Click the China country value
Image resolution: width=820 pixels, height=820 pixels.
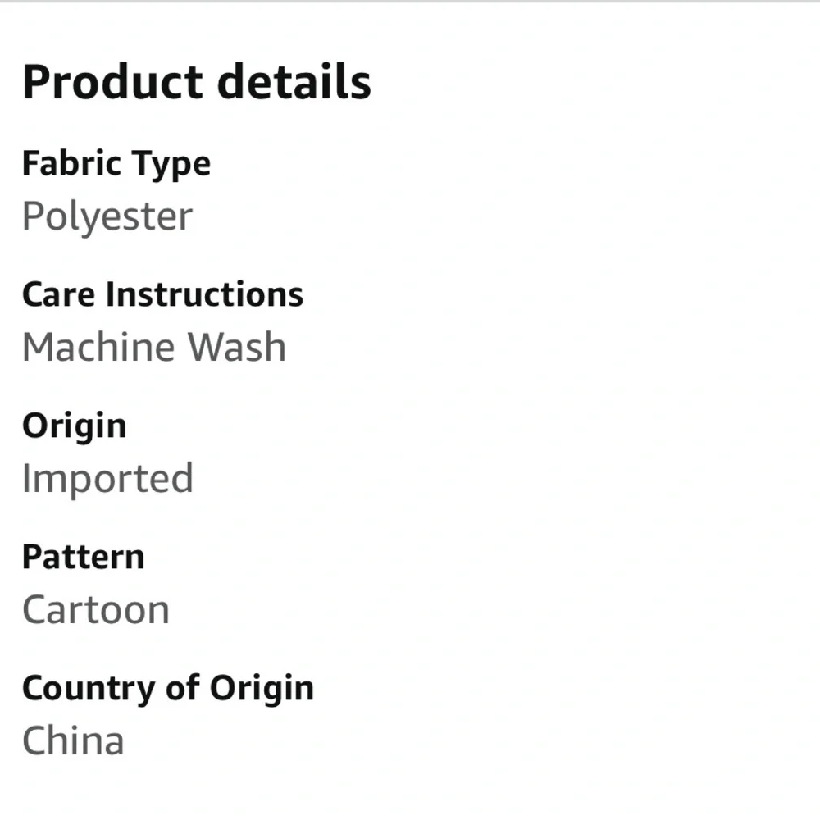coord(73,740)
